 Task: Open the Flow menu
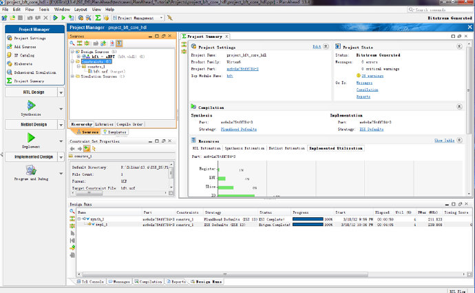pyautogui.click(x=30, y=10)
